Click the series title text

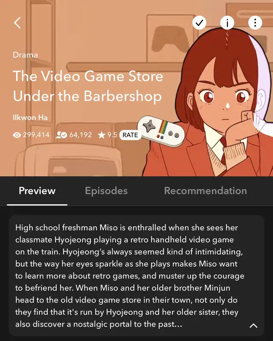click(88, 86)
